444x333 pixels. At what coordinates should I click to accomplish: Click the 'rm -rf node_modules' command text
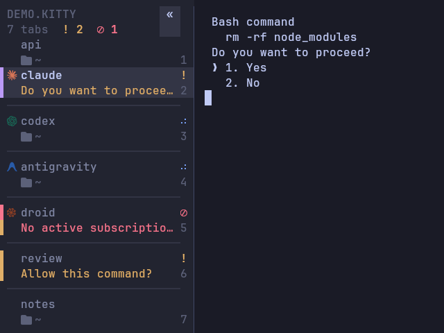[291, 37]
